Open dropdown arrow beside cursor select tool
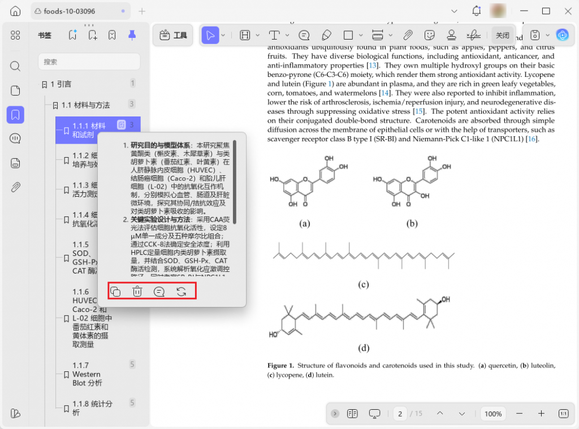 tap(223, 35)
